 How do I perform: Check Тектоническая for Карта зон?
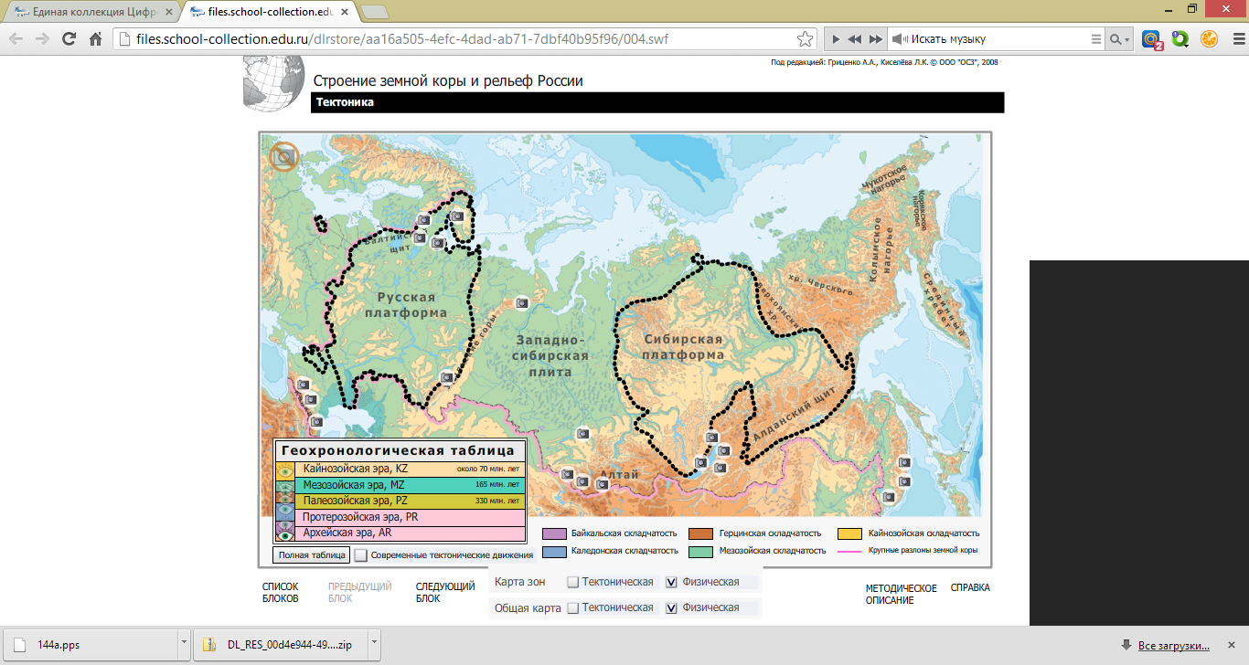572,582
